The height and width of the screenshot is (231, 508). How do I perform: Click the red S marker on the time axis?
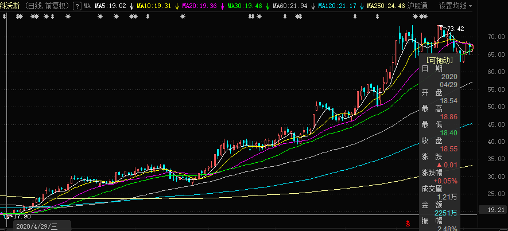coord(408,223)
